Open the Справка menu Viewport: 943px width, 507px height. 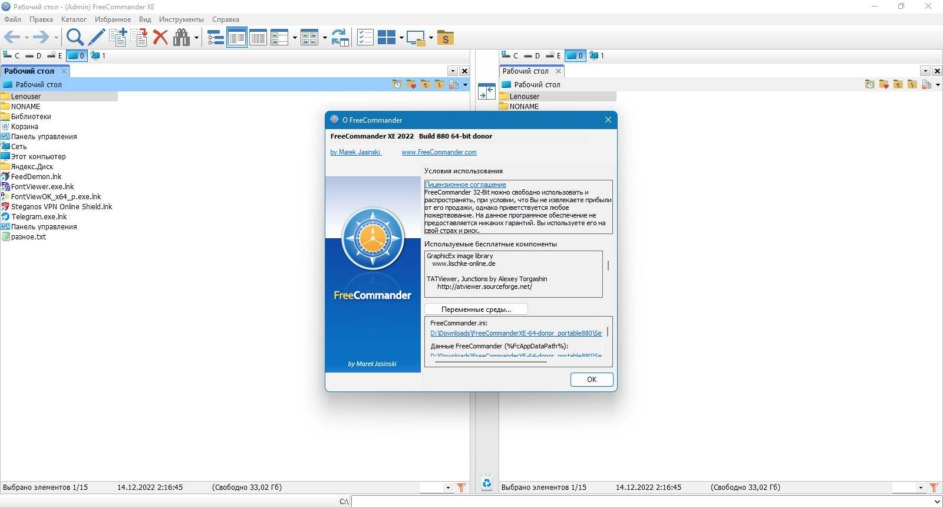point(226,19)
